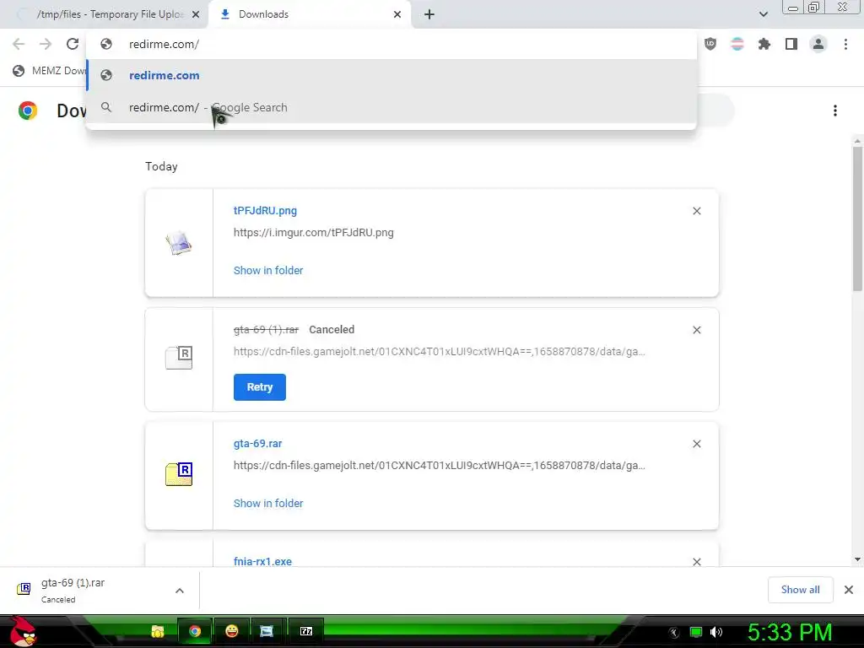This screenshot has height=648, width=864.
Task: Open the MEMZ Download bookmark
Action: click(x=49, y=71)
